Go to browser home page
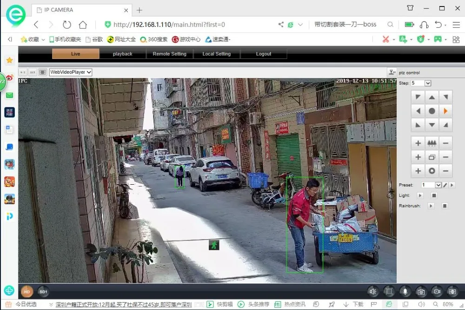The width and height of the screenshot is (465, 310). tap(83, 25)
